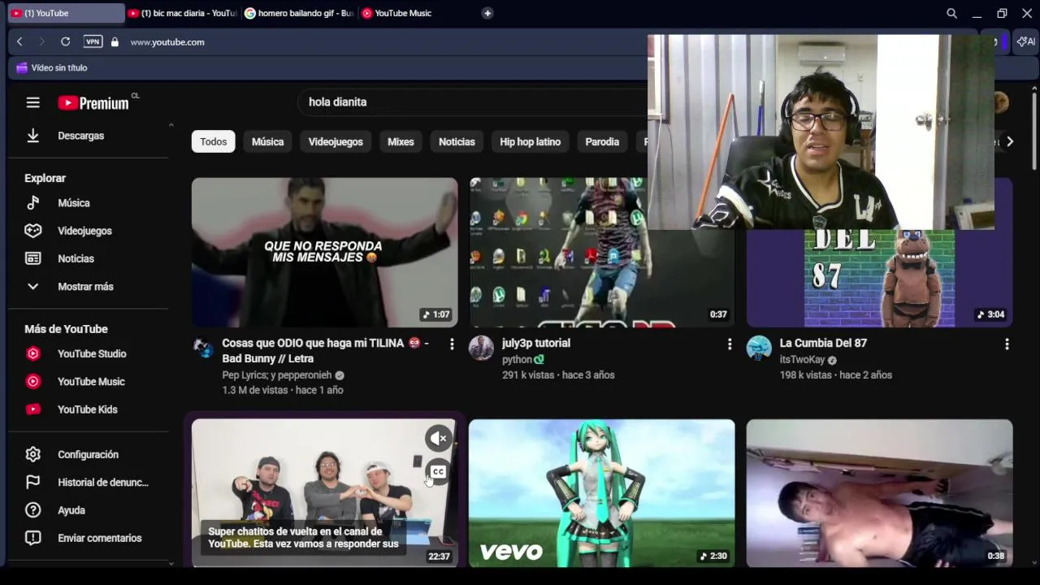Open the 'Vídeo sin título' bookmark
1040x585 pixels.
point(52,67)
